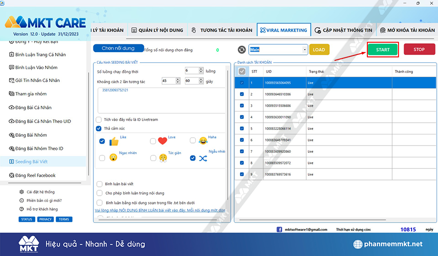This screenshot has height=256, width=438.
Task: Click the left sidebar vertical scrollbar
Action: (88, 124)
